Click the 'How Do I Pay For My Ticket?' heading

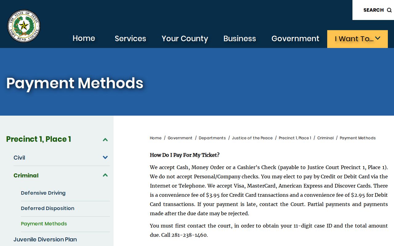(185, 155)
